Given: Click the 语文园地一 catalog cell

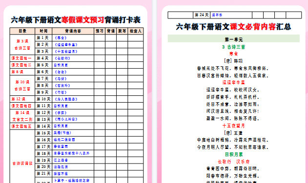Looking at the screenshot, I should point(22,58).
